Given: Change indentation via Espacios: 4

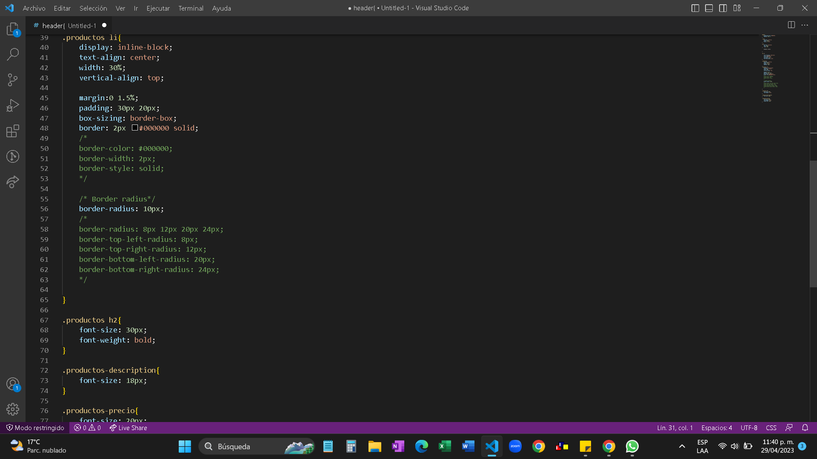Looking at the screenshot, I should 717,428.
